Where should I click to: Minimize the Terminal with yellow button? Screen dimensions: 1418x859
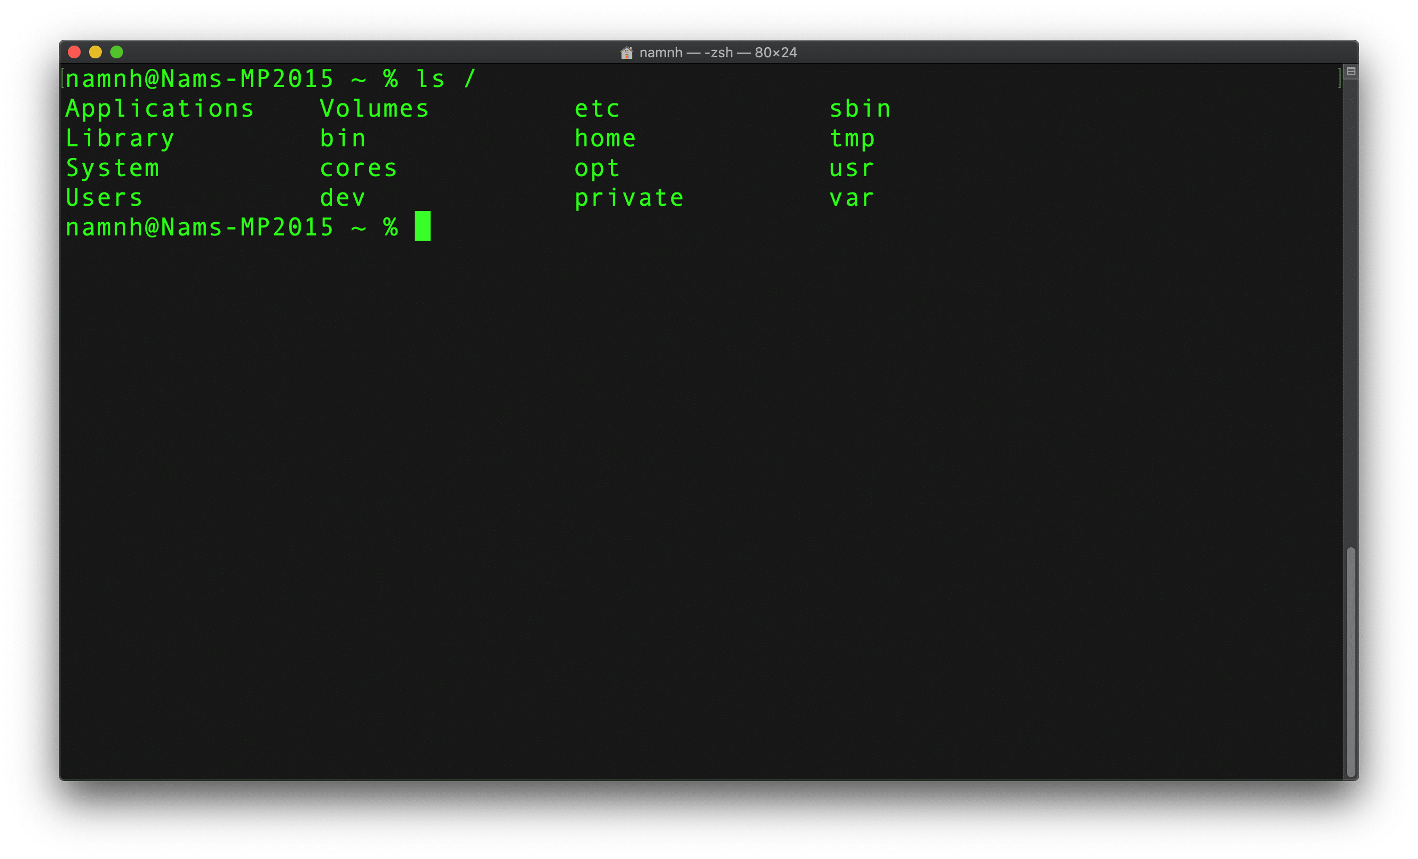click(x=95, y=52)
